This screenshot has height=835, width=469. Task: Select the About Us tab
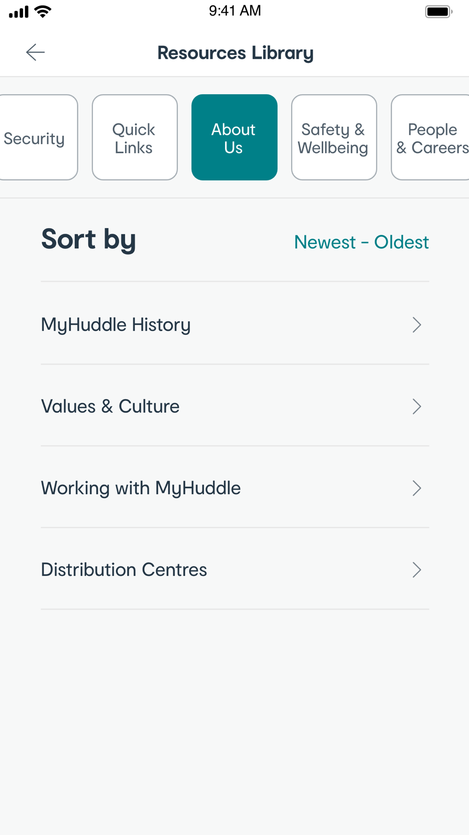pyautogui.click(x=234, y=137)
